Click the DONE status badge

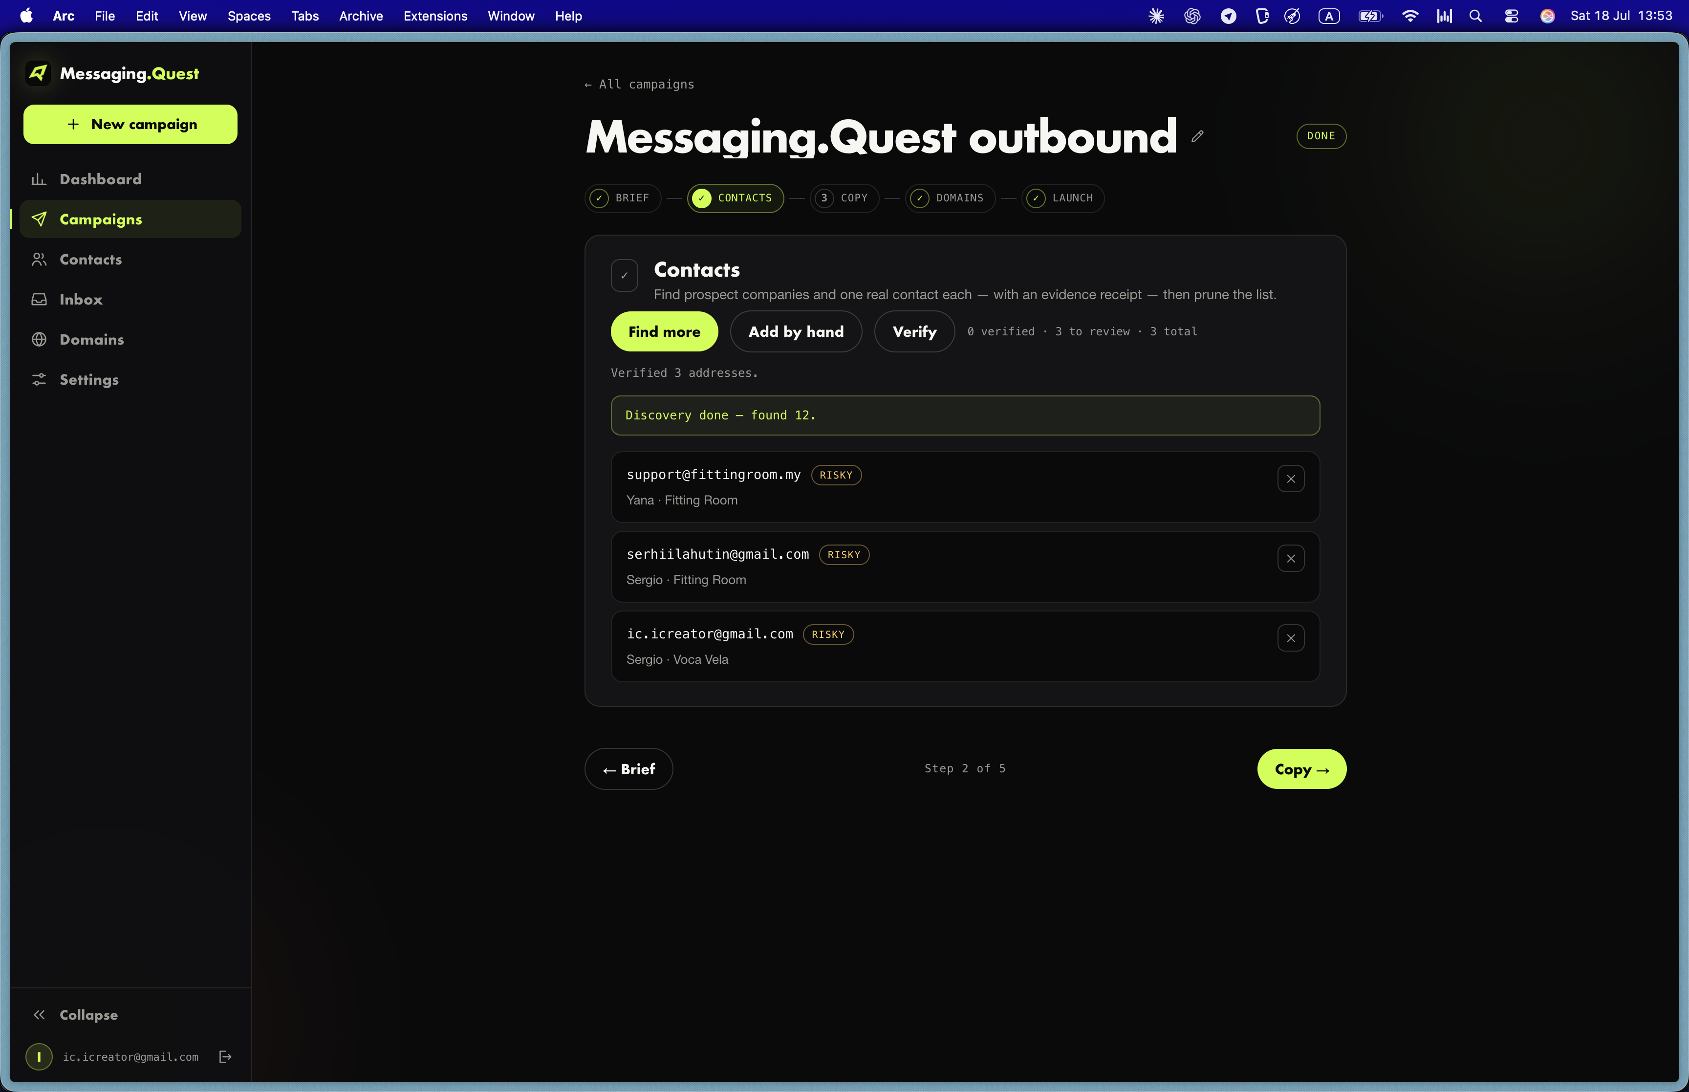click(1321, 136)
